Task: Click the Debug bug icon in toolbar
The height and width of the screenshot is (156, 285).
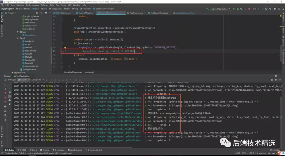Action: [237, 9]
